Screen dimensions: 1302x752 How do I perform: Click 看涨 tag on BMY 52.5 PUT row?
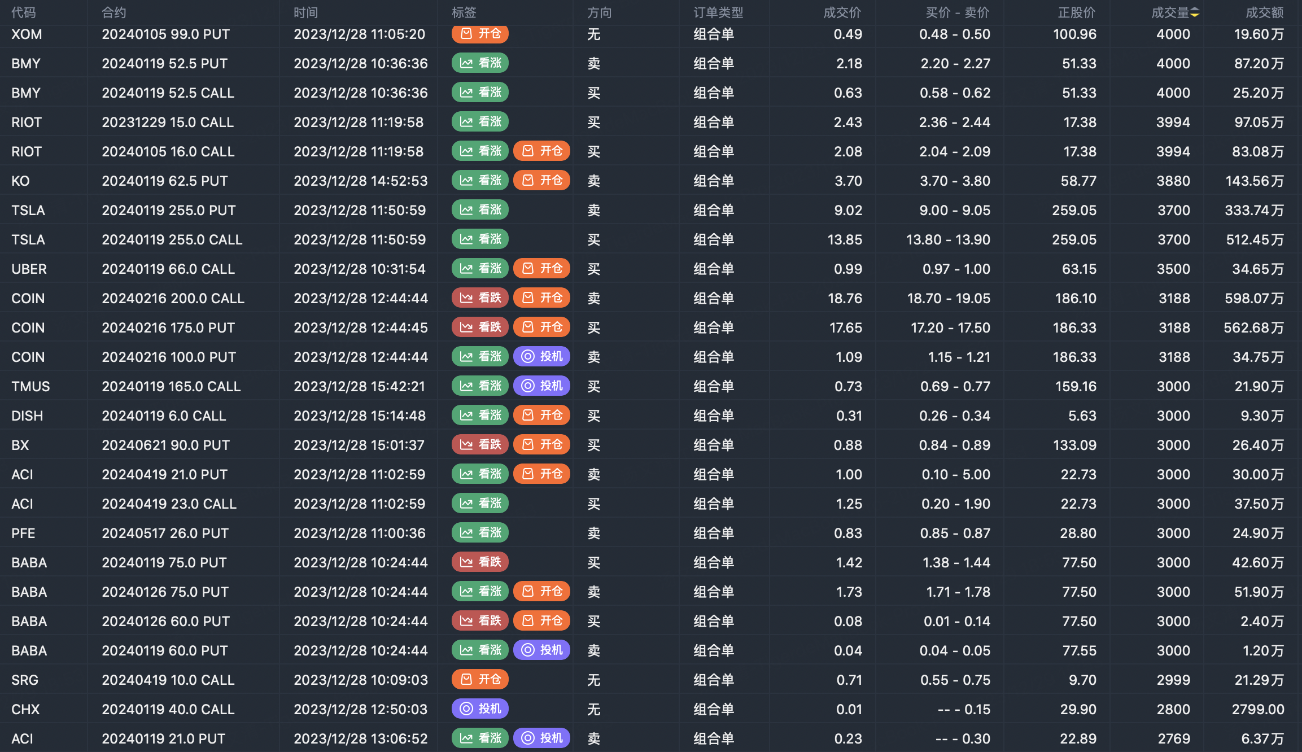(x=480, y=63)
